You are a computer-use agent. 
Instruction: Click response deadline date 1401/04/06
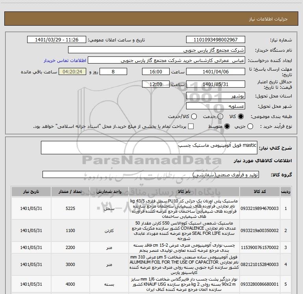pyautogui.click(x=216, y=71)
